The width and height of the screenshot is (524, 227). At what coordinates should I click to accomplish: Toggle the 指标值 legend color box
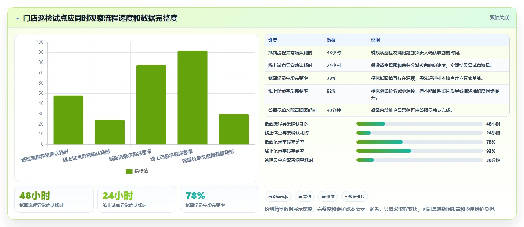point(129,171)
